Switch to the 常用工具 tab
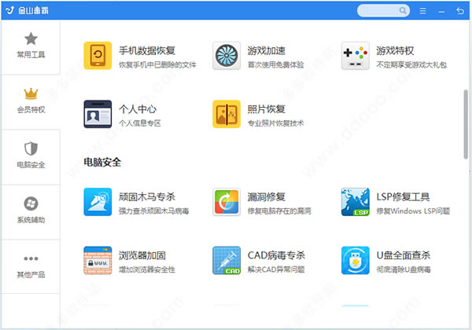 click(x=31, y=47)
